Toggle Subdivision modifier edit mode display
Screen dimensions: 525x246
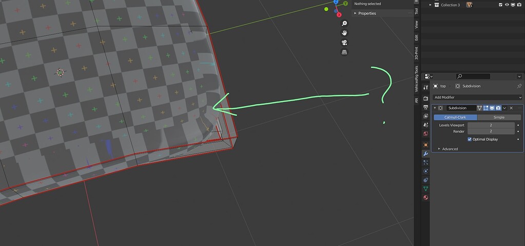pos(486,108)
